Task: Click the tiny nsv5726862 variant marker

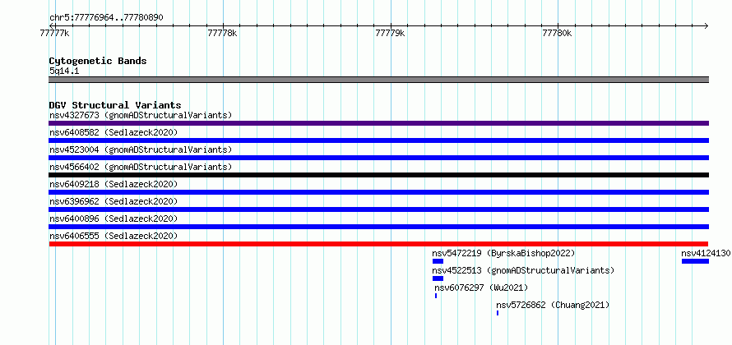Action: click(498, 313)
